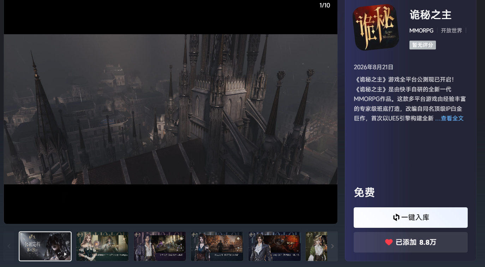Open the 诡秘之主 game app icon
Image resolution: width=485 pixels, height=267 pixels.
coord(376,27)
